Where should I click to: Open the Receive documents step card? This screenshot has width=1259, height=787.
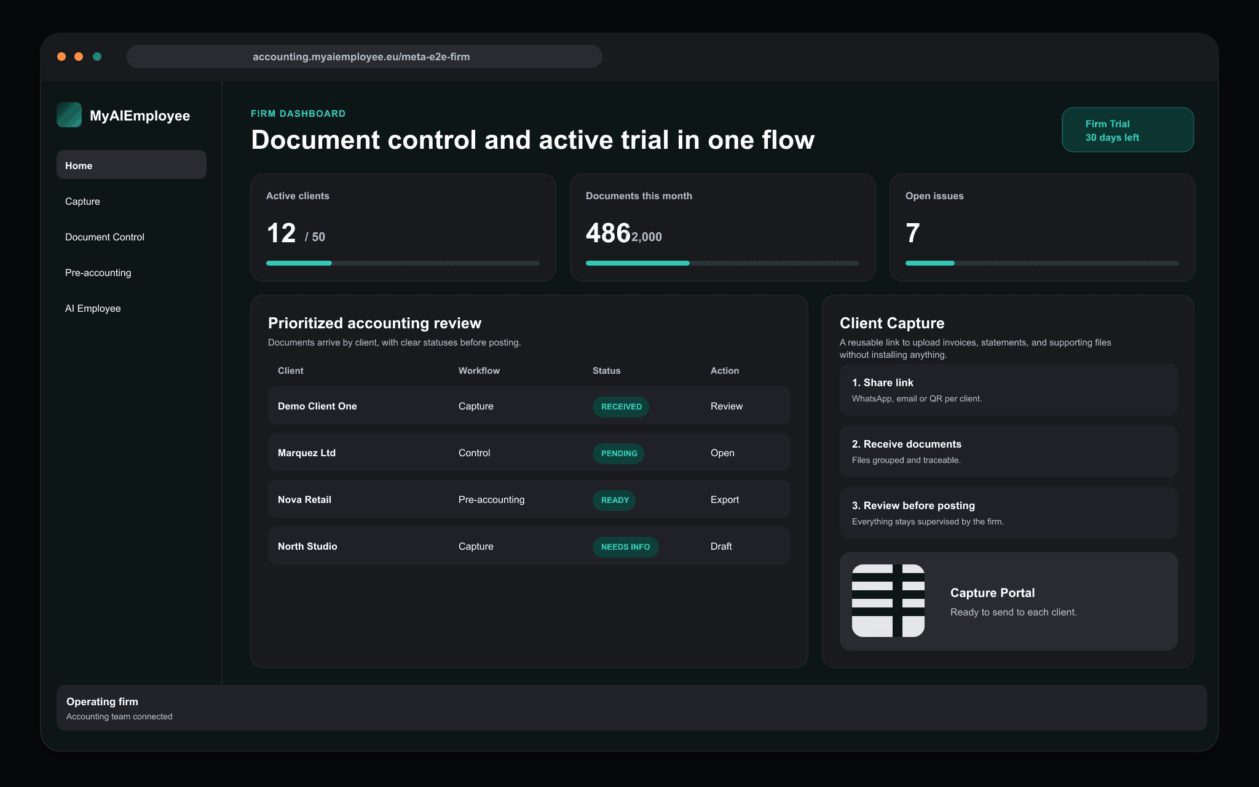click(1008, 451)
